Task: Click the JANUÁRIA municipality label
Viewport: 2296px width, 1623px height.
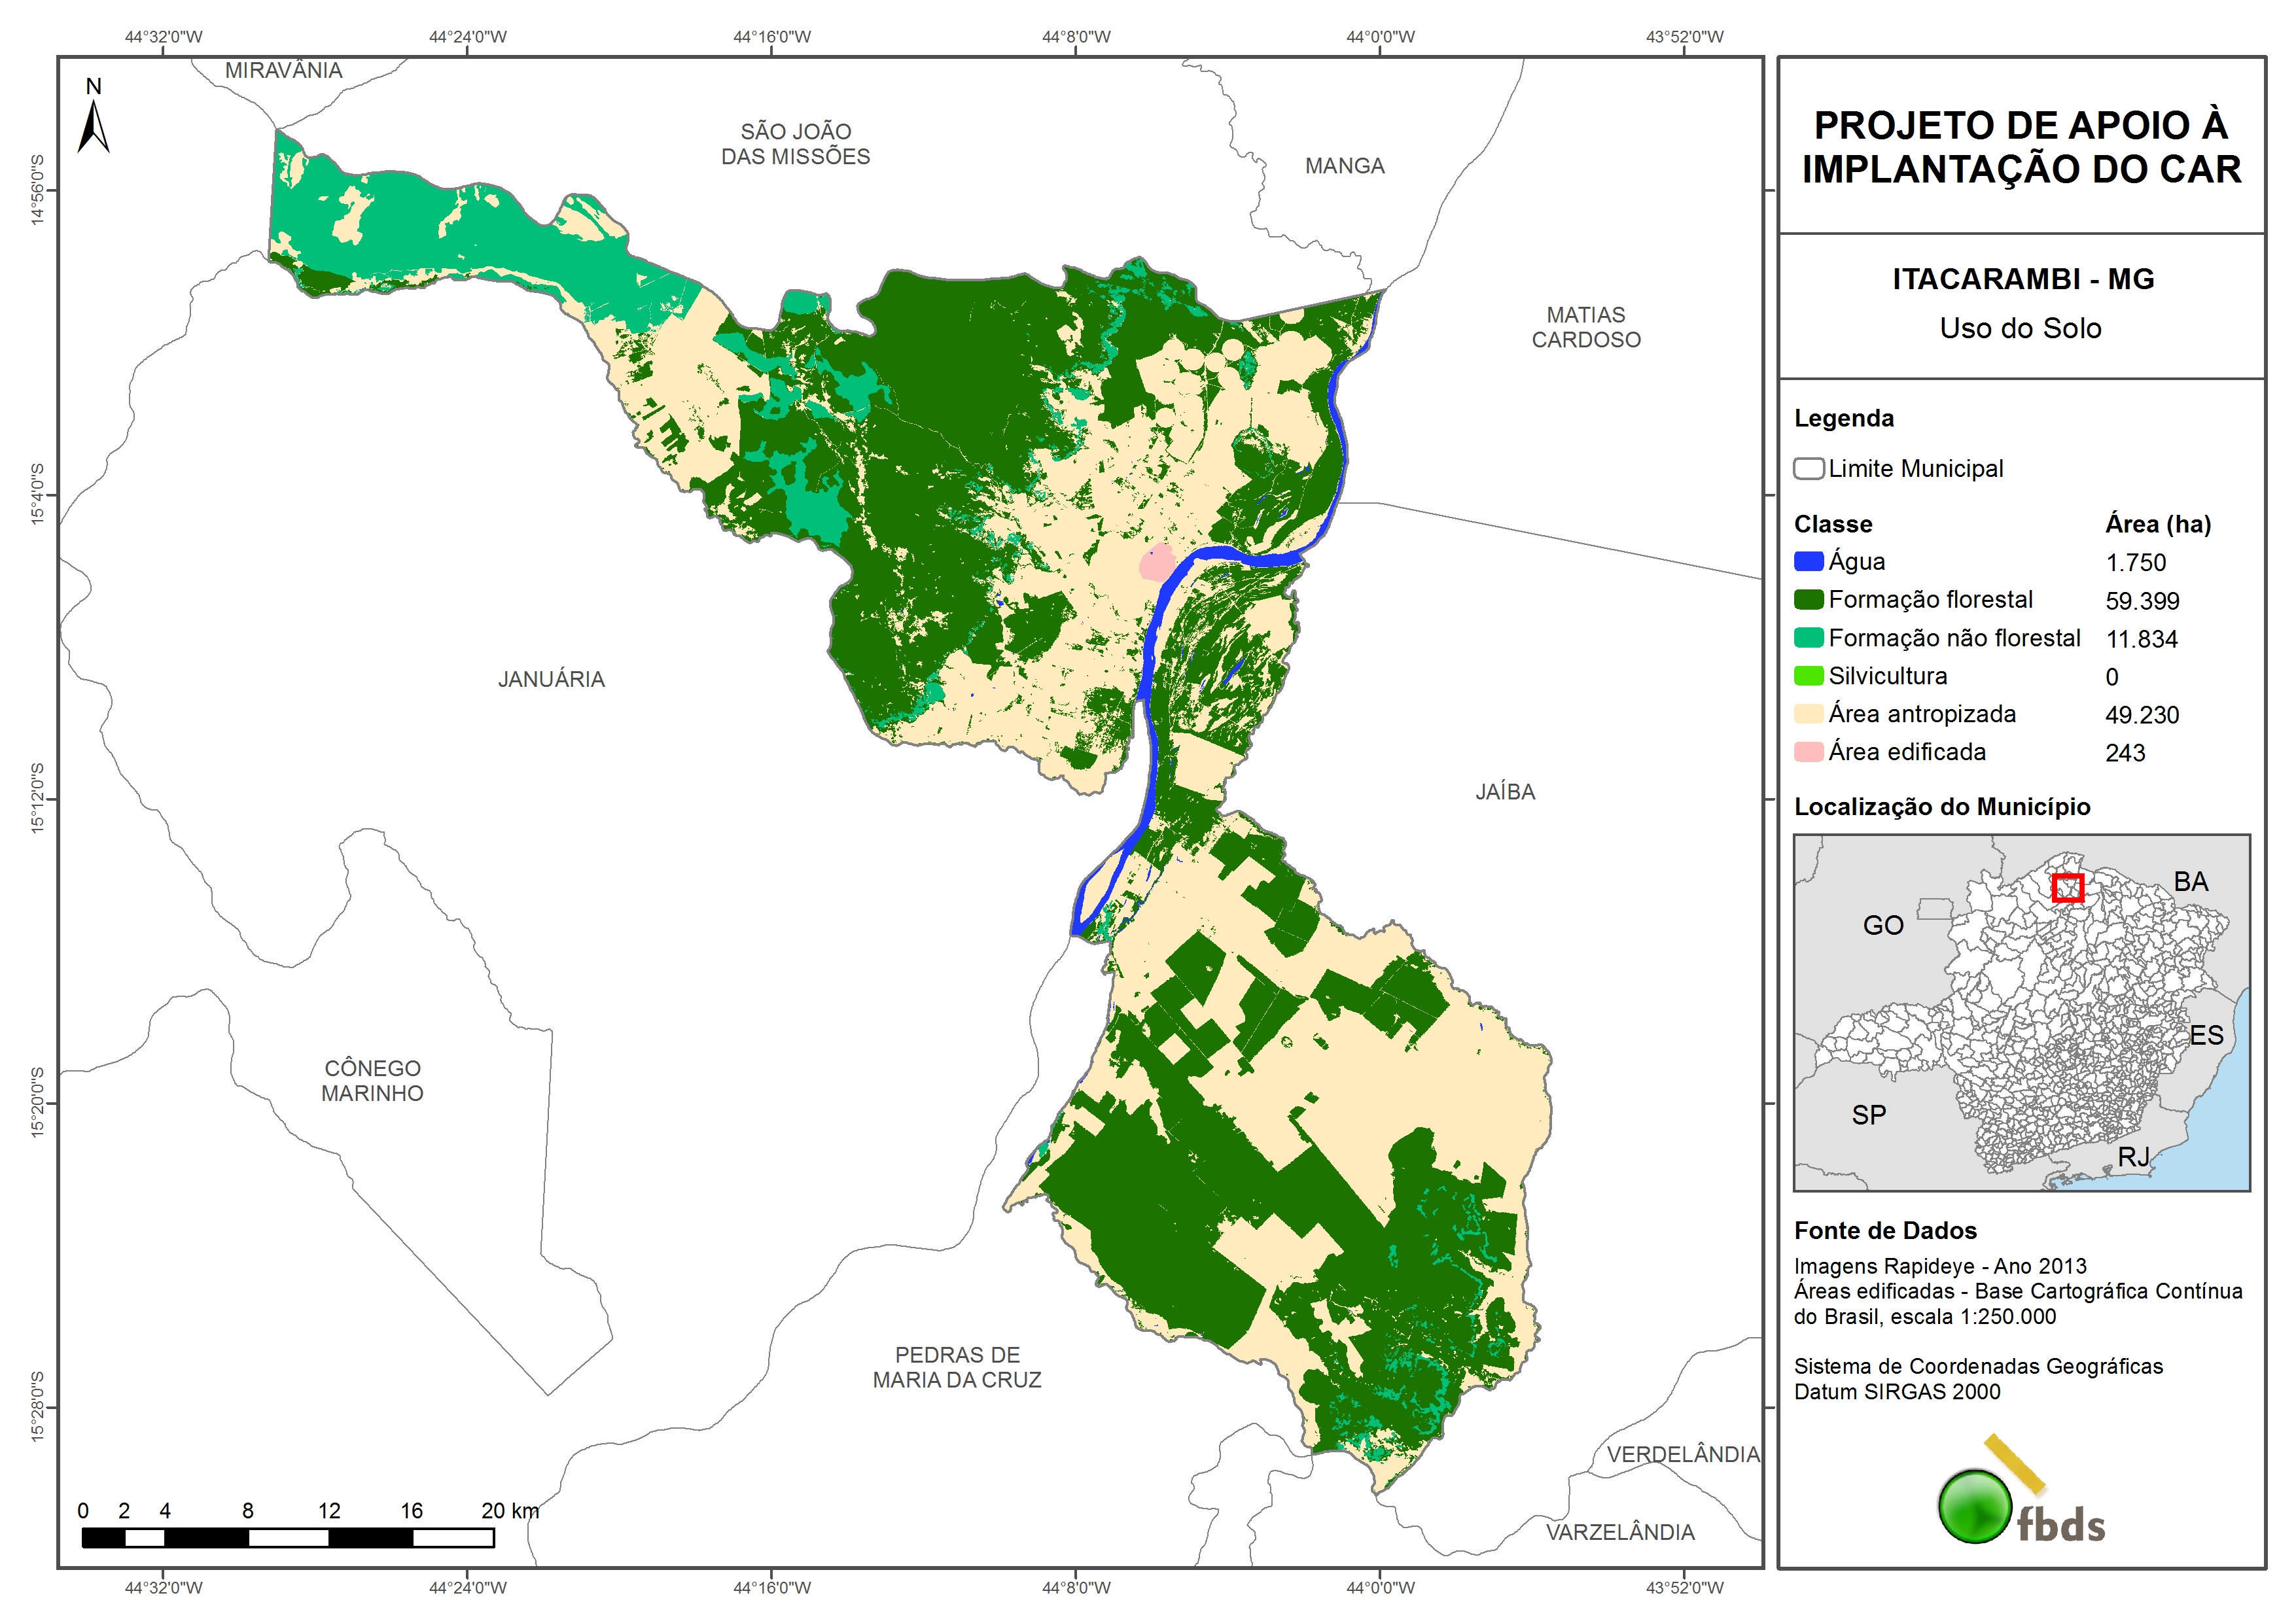Action: 551,680
